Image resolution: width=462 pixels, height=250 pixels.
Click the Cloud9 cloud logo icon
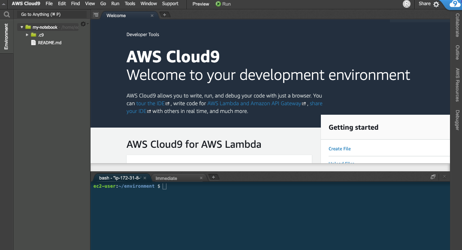(x=455, y=4)
